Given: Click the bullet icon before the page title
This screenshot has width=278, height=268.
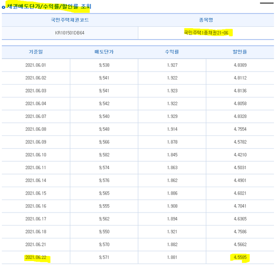Looking at the screenshot, I should click(x=3, y=7).
